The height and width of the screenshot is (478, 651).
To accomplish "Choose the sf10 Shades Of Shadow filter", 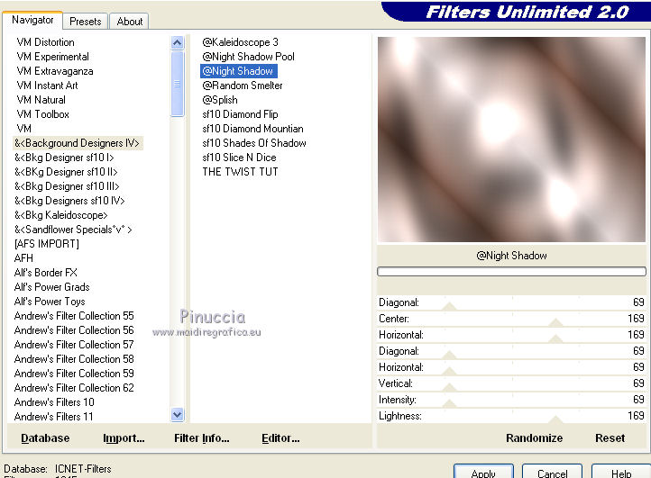I will (x=254, y=143).
